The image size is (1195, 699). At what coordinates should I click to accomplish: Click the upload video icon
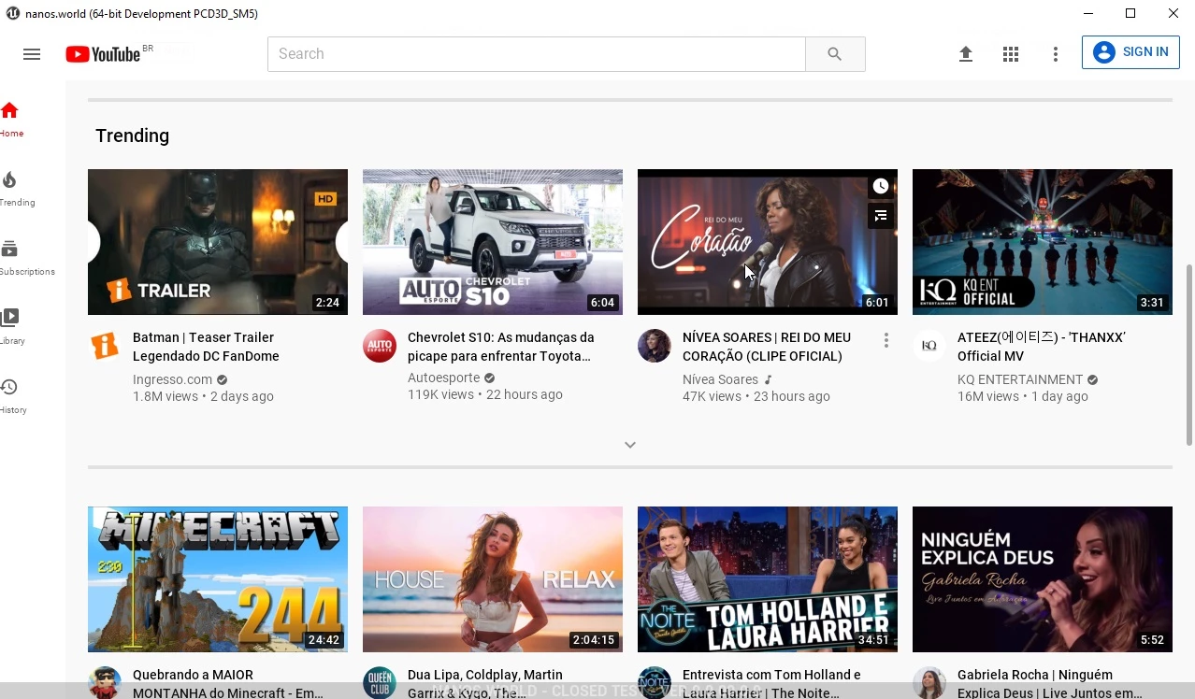point(966,54)
